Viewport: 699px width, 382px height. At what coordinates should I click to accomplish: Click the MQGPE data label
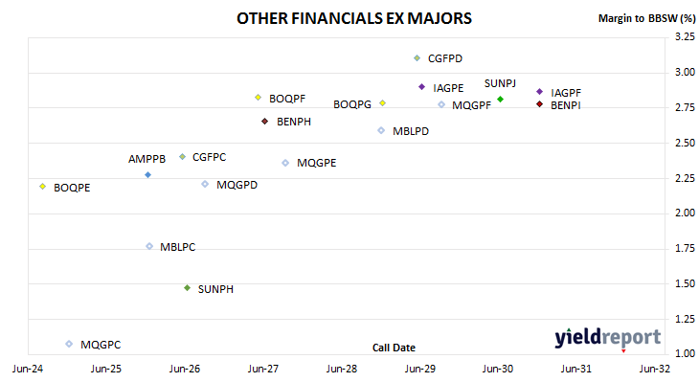pos(317,163)
